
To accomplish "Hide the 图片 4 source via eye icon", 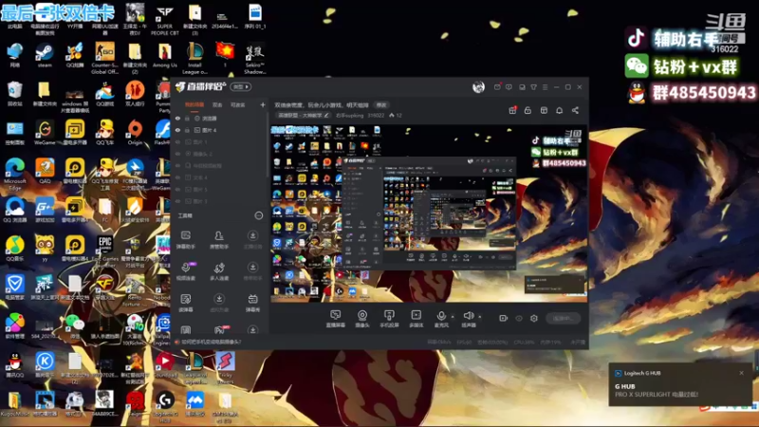I will (177, 130).
